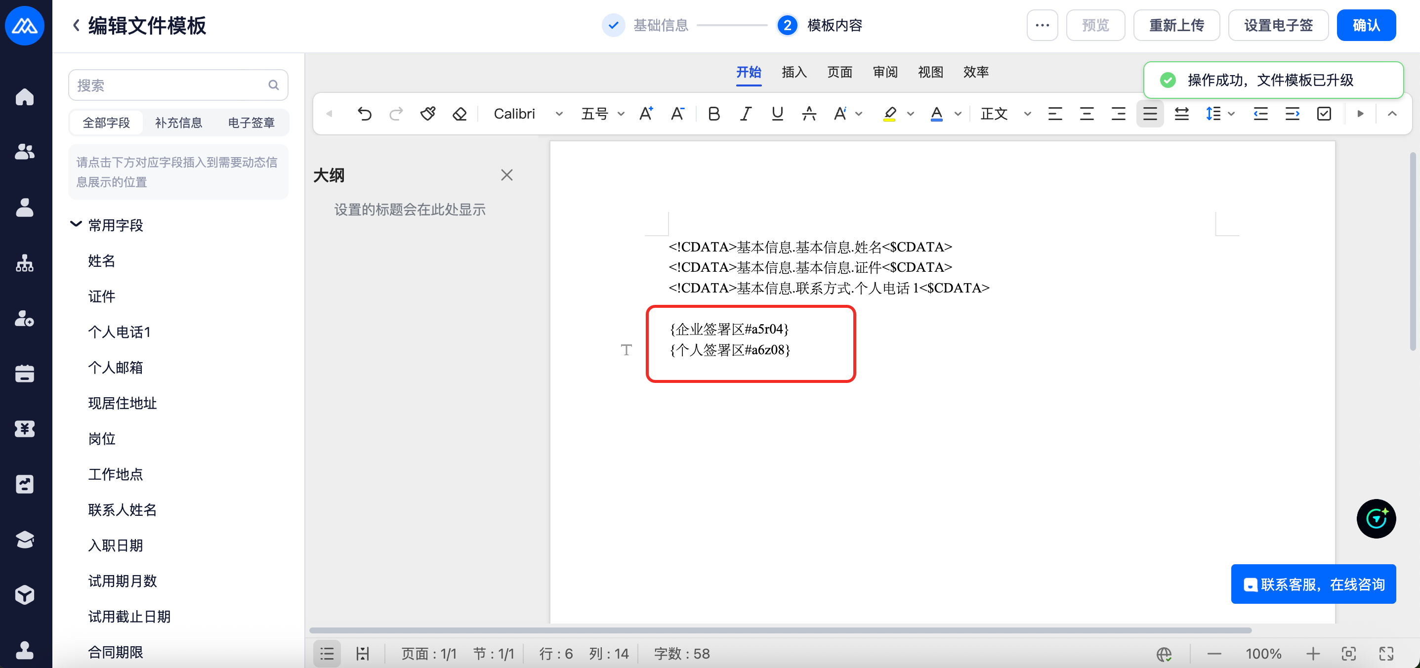1420x668 pixels.
Task: Toggle underline formatting
Action: pyautogui.click(x=777, y=114)
